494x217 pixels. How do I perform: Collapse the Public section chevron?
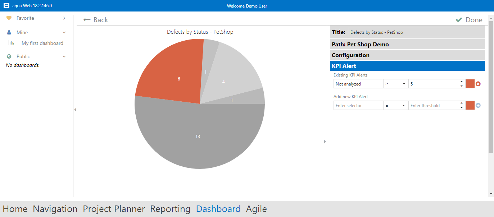[x=64, y=56]
